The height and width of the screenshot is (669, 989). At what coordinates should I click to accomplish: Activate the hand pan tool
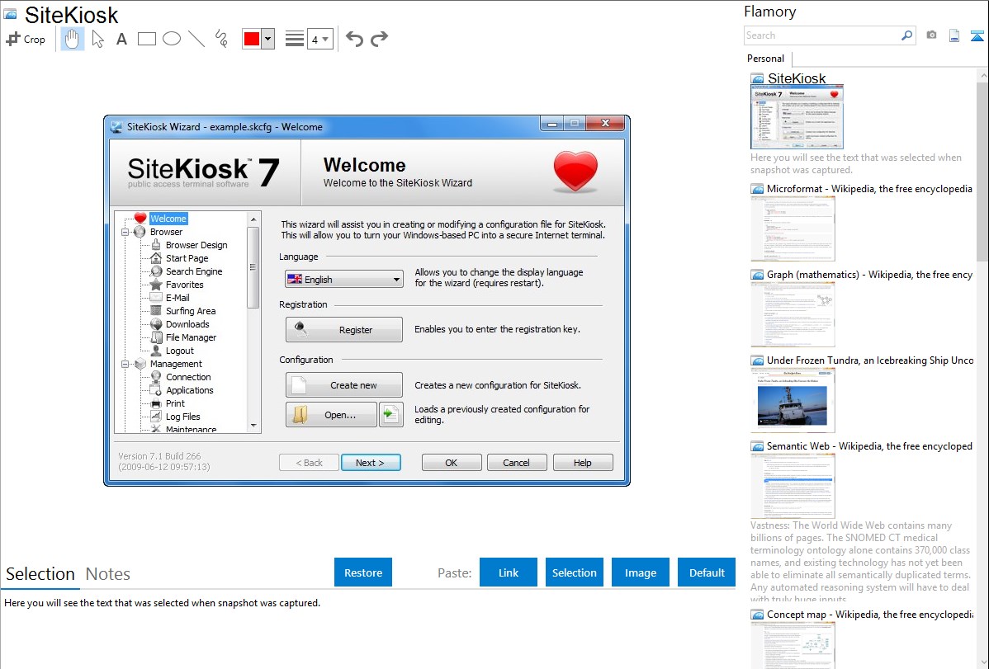point(73,39)
